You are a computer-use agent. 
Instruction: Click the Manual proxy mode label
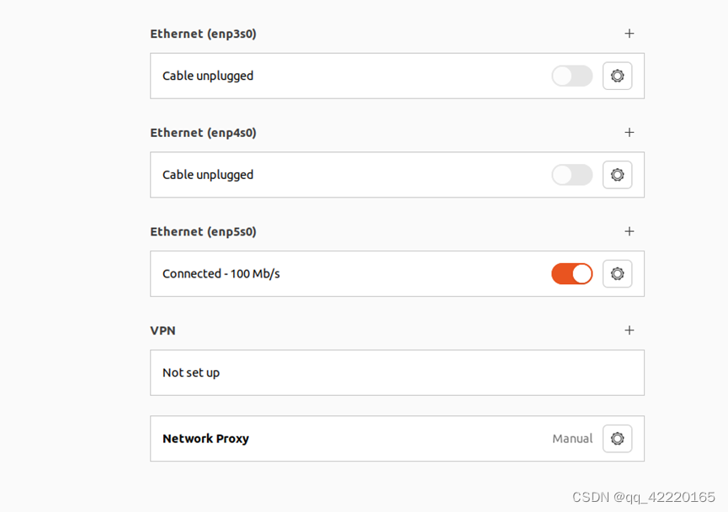point(572,438)
